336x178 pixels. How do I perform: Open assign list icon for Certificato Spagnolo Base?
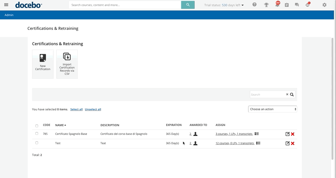click(x=257, y=134)
